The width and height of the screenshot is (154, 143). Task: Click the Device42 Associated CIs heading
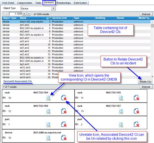(18, 81)
